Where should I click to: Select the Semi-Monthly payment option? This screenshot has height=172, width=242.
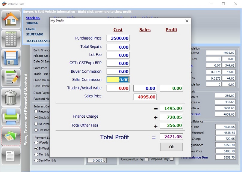[x=36, y=161]
